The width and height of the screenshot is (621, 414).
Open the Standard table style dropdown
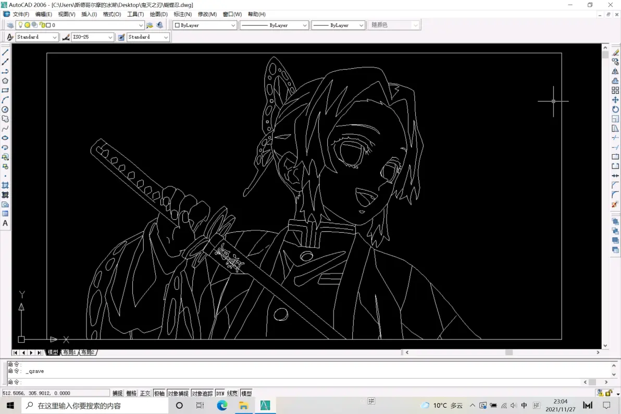[166, 37]
